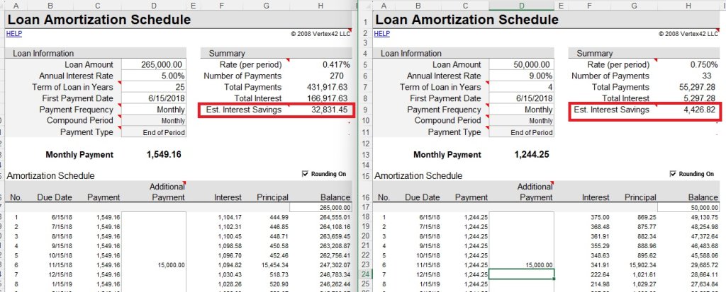The height and width of the screenshot is (292, 726).
Task: Select column D header in left sheet
Action: (x=154, y=6)
